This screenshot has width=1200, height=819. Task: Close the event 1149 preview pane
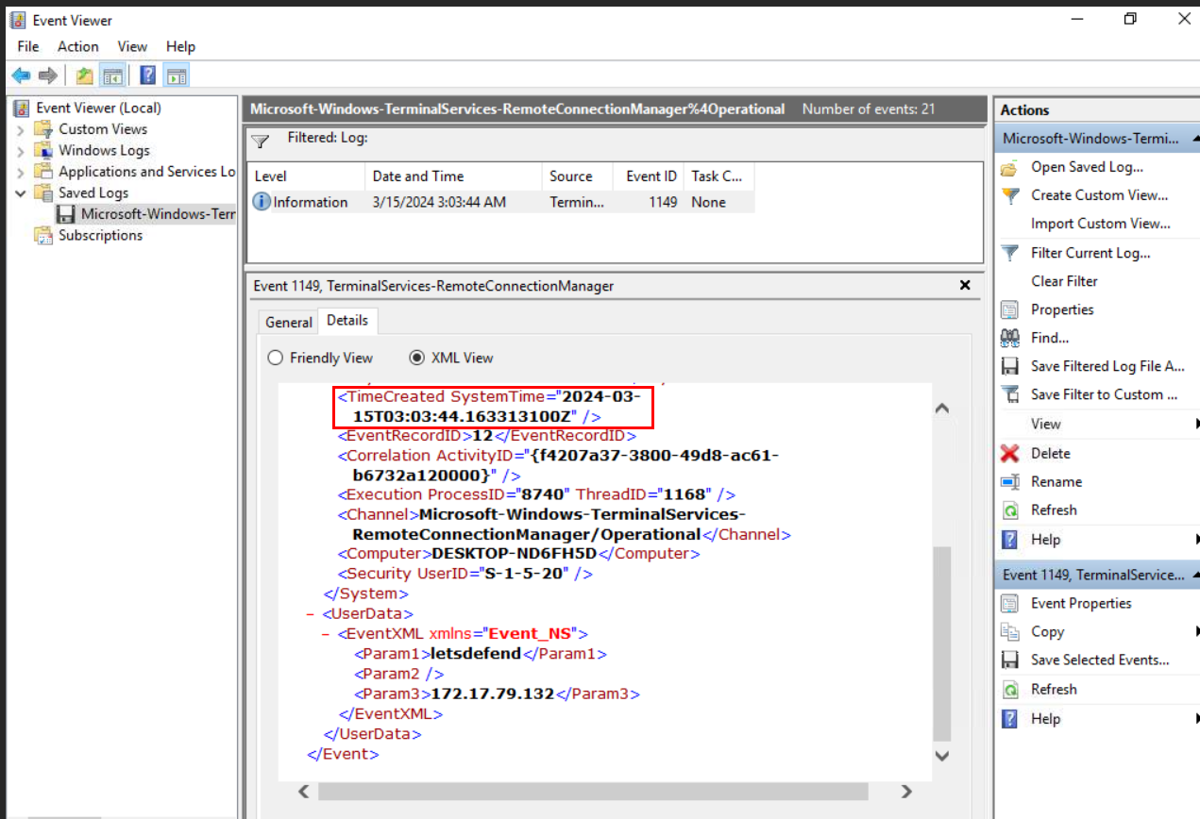coord(965,285)
